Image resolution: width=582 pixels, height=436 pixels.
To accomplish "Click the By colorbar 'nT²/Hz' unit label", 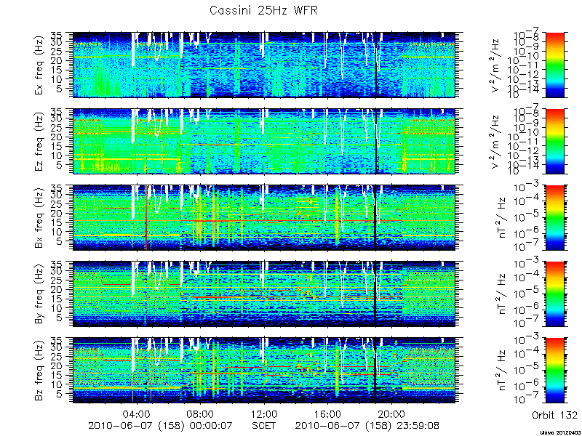I will point(501,295).
